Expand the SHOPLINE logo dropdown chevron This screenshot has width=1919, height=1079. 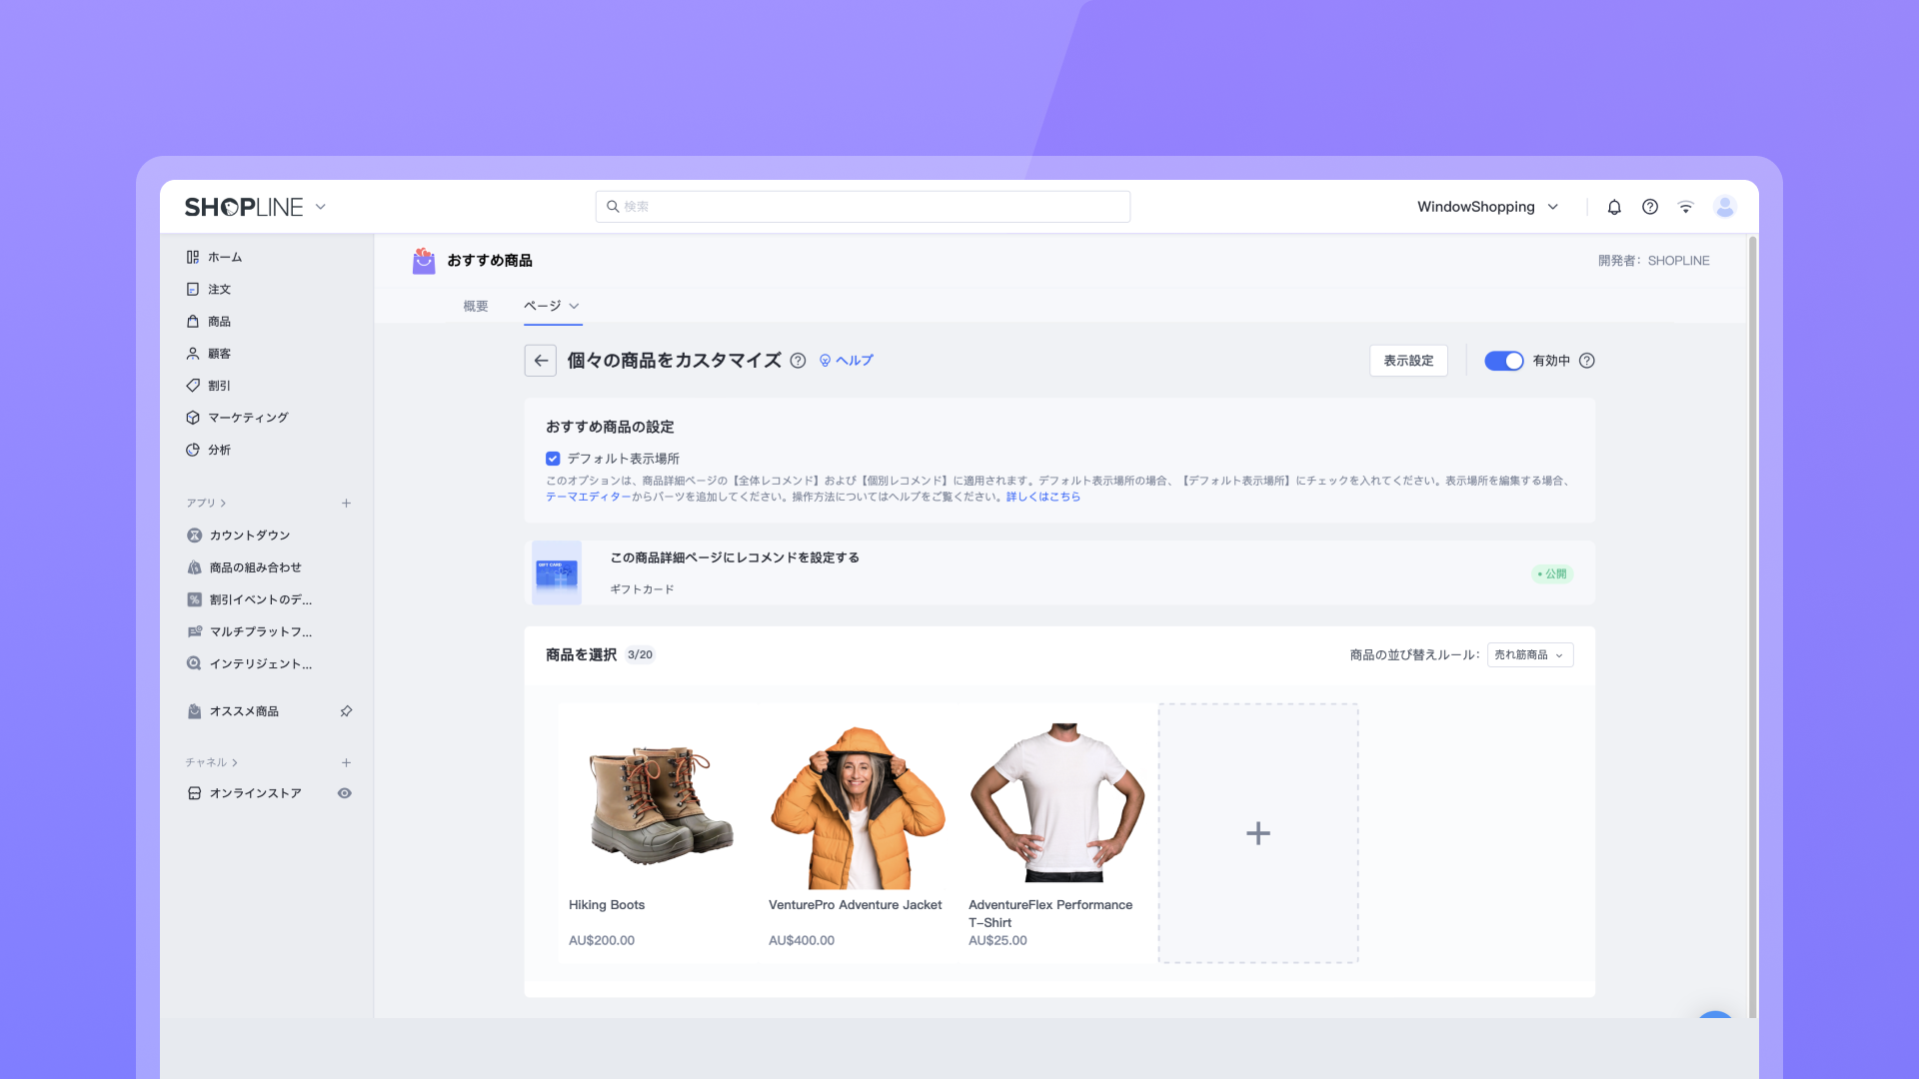coord(321,207)
